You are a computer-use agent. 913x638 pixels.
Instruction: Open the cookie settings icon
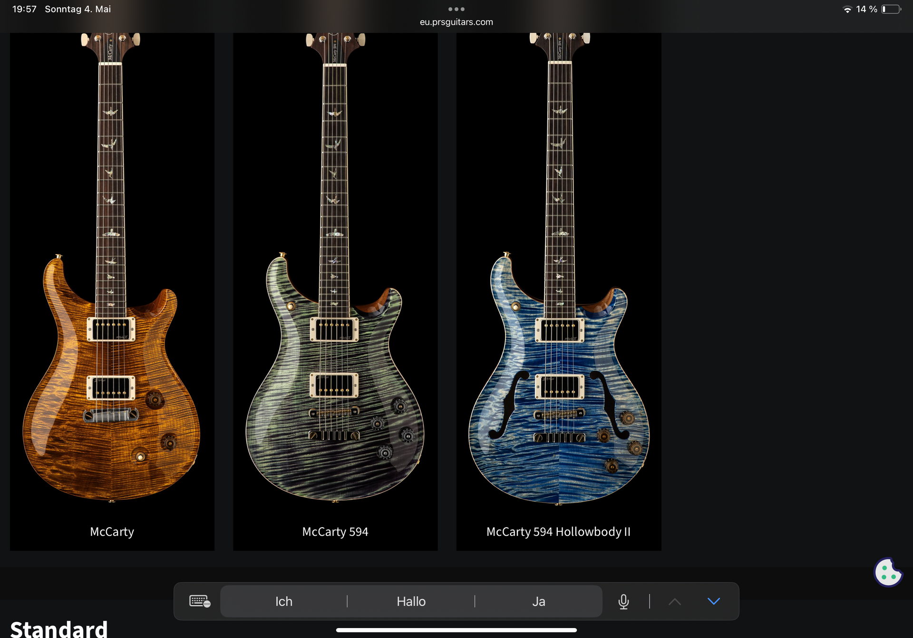(x=888, y=572)
